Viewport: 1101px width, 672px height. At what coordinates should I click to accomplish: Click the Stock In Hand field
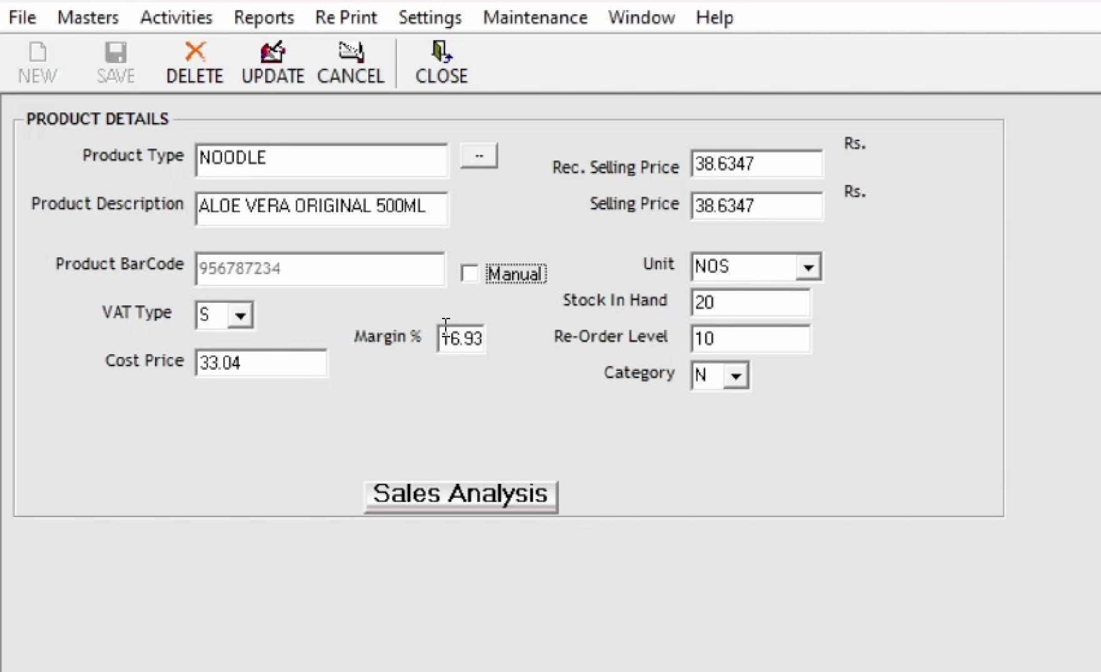pyautogui.click(x=750, y=302)
